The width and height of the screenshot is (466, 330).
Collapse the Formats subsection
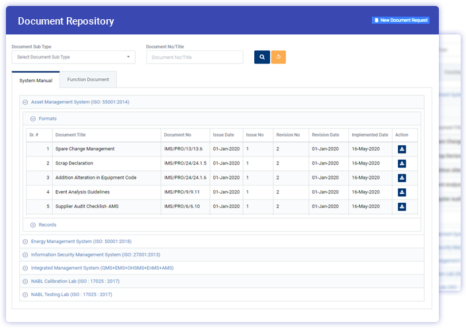pyautogui.click(x=33, y=119)
